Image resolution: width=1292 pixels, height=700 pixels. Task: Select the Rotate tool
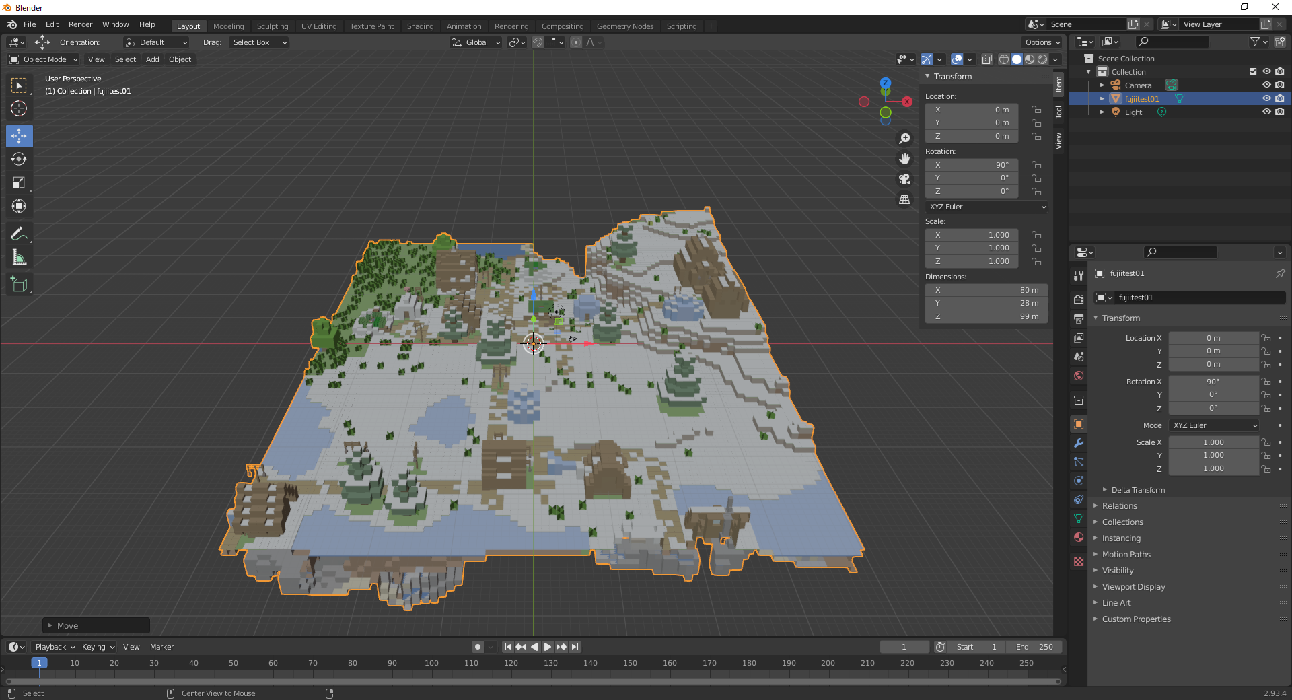(19, 159)
